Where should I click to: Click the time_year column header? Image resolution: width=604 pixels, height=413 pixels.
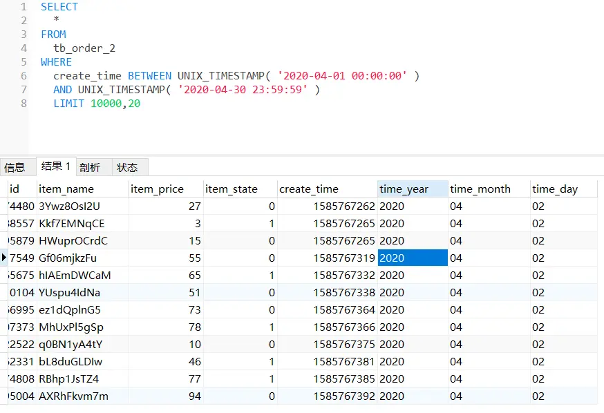pos(413,189)
